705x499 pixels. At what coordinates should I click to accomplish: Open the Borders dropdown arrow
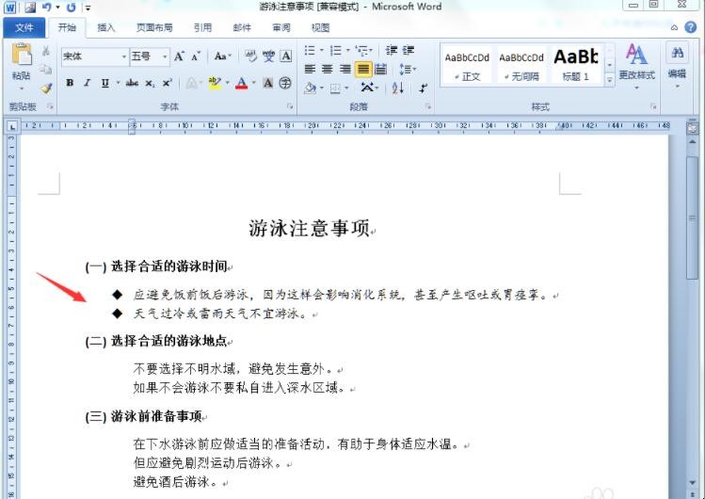[x=346, y=89]
